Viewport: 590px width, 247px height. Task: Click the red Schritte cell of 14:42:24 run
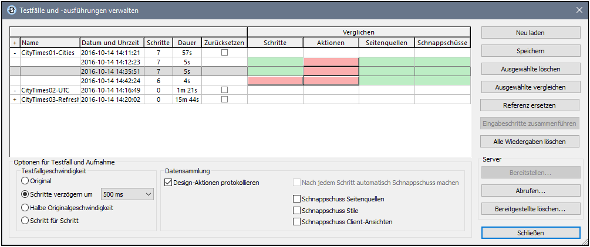point(275,80)
